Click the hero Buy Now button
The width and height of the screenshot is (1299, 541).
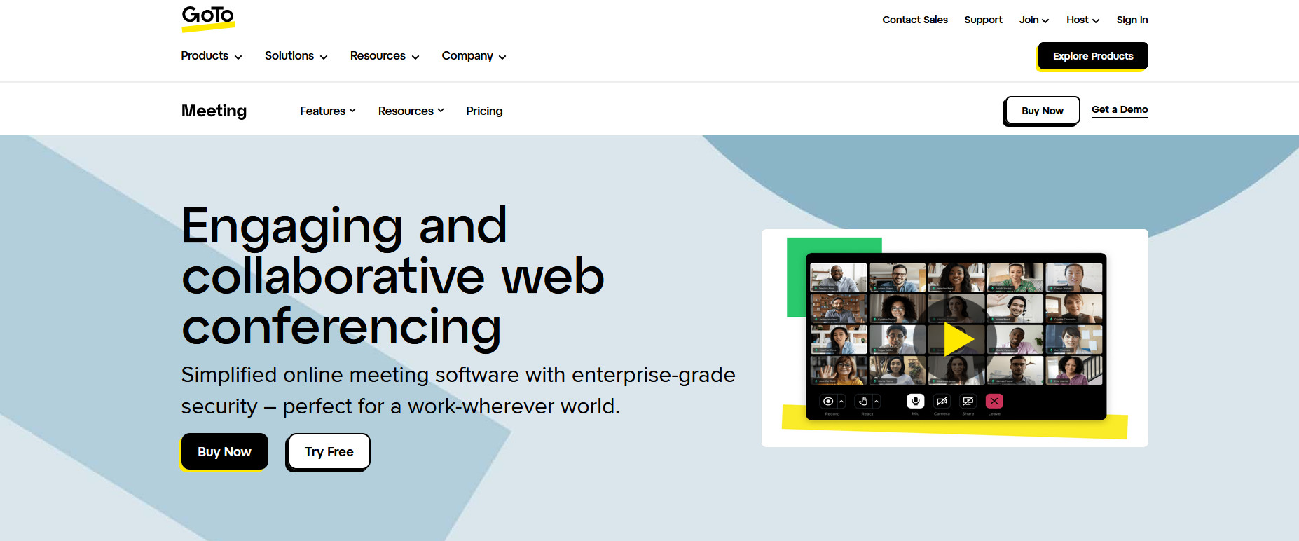pyautogui.click(x=224, y=452)
